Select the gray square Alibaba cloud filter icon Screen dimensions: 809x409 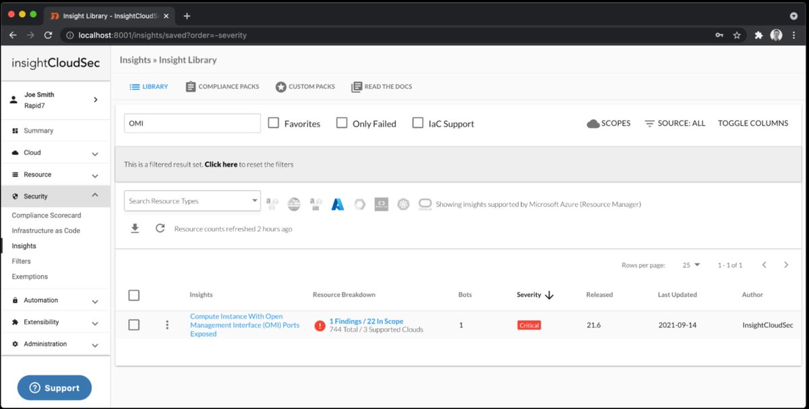(381, 203)
